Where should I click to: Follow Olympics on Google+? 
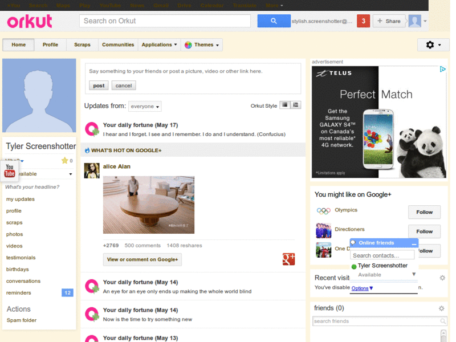[424, 212]
